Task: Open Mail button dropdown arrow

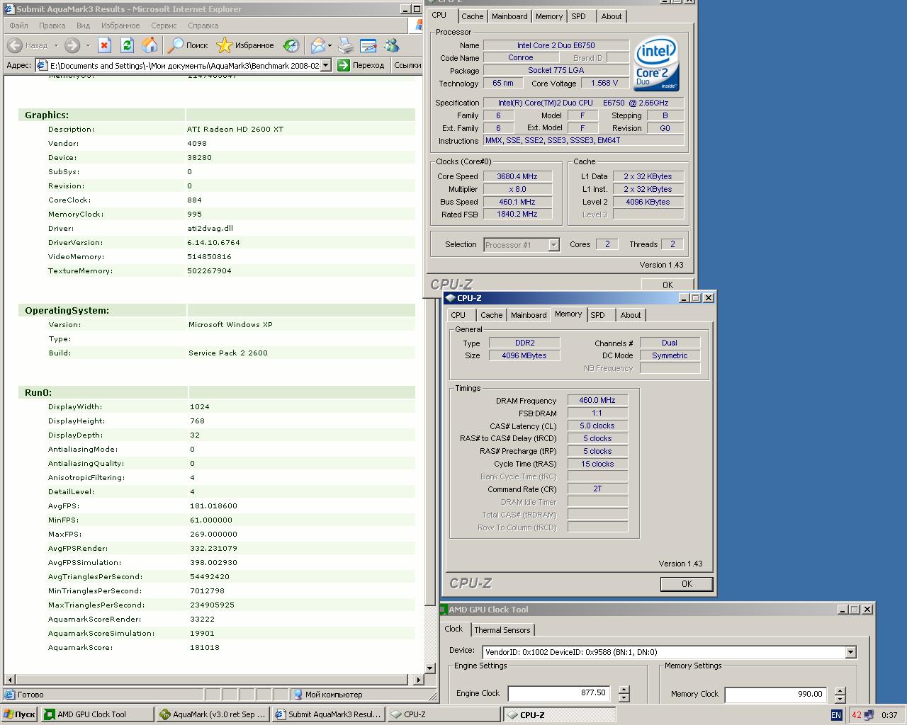Action: [330, 45]
